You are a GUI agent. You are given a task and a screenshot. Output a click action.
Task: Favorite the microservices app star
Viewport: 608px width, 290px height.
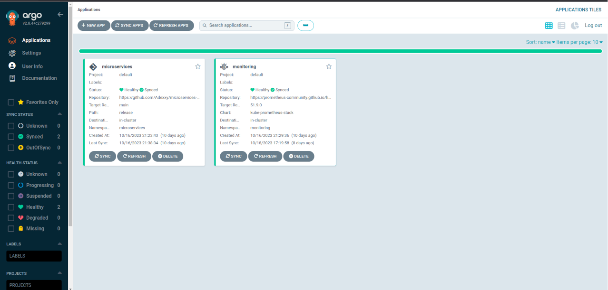pos(198,66)
